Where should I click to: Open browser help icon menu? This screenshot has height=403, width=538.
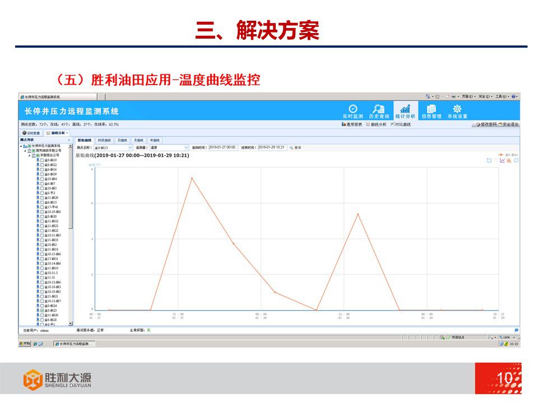(514, 97)
